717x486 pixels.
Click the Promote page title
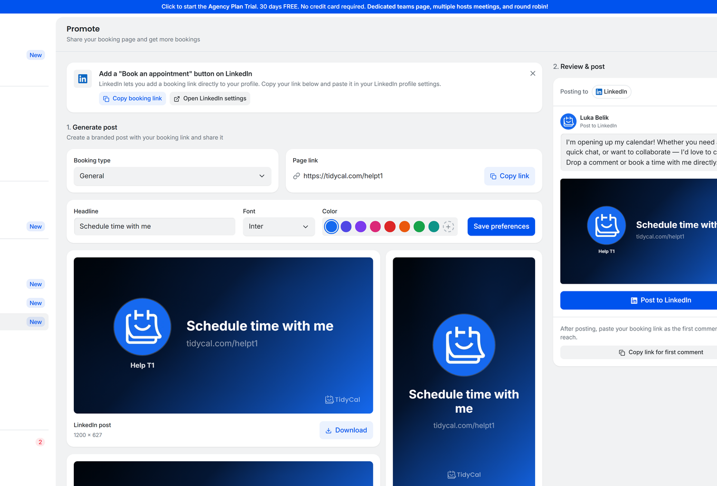tap(83, 29)
